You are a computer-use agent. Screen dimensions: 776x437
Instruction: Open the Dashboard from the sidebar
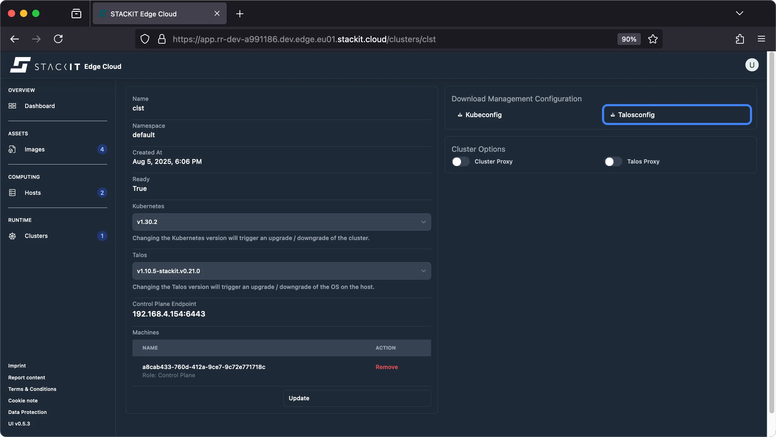(39, 106)
